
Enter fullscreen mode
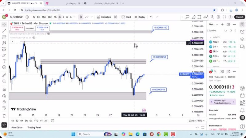pos(224,17)
